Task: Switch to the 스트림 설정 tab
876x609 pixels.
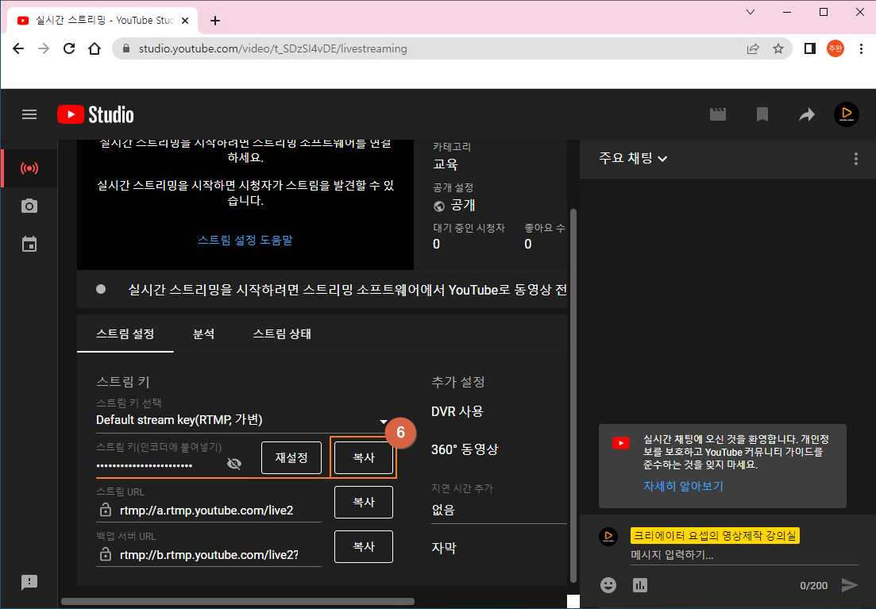Action: [125, 333]
